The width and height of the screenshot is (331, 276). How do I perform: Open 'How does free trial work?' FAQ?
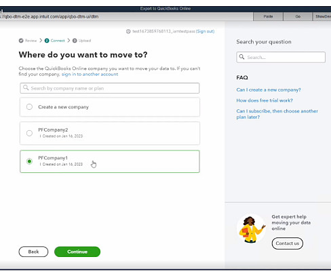pos(265,100)
